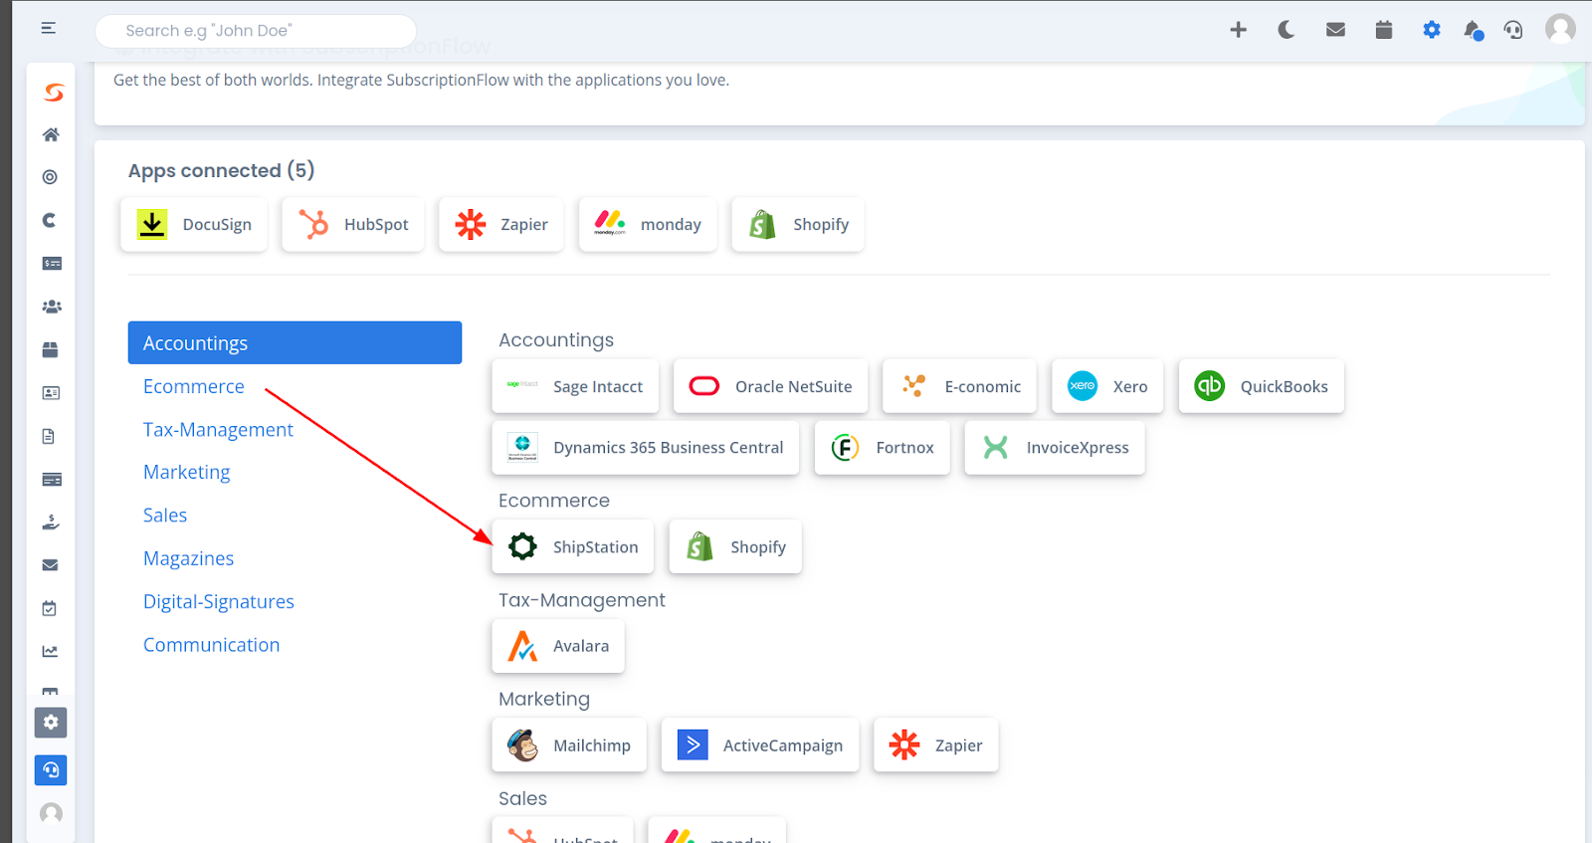Click the "Apps connected (5)" heading
The width and height of the screenshot is (1592, 843).
(221, 170)
